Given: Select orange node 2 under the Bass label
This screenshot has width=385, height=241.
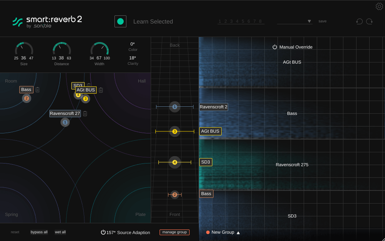Looking at the screenshot, I should point(27,98).
